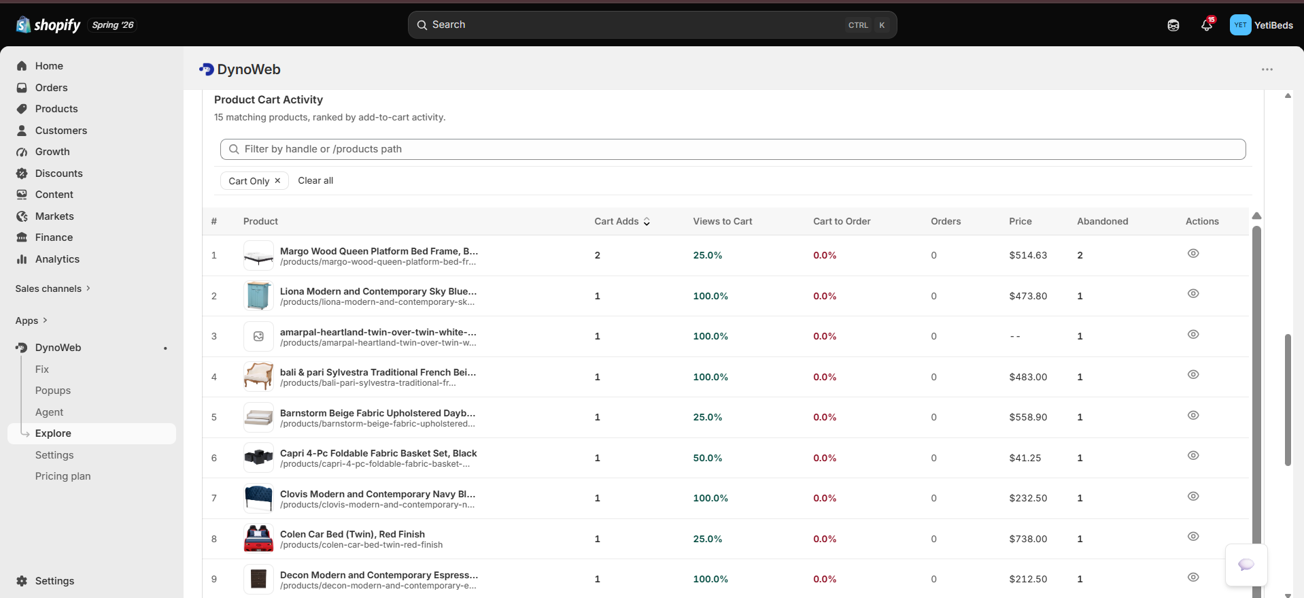Click the Discounts badge icon
1304x598 pixels.
point(22,173)
